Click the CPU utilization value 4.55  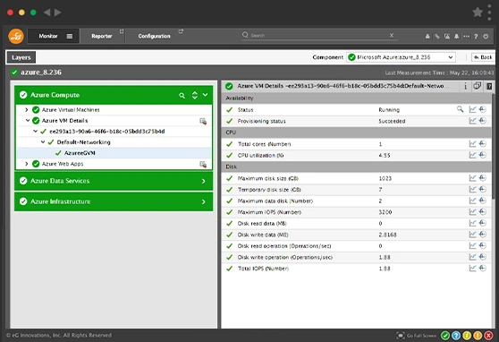385,156
